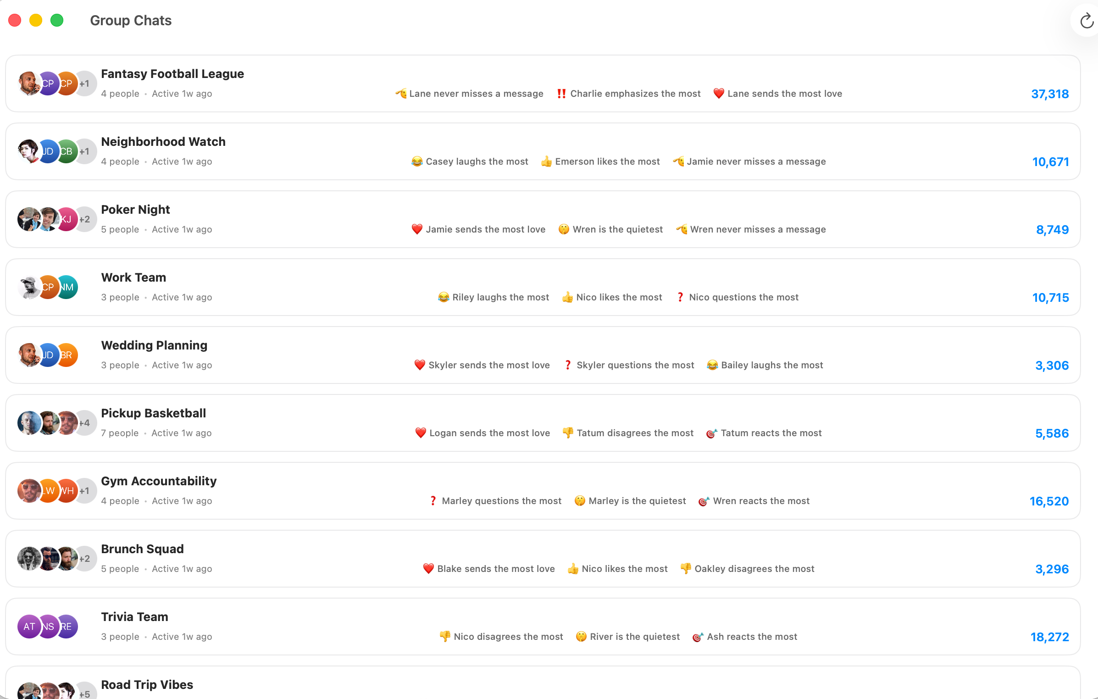Click the target icon beside Tatum reacts the most

click(x=711, y=433)
